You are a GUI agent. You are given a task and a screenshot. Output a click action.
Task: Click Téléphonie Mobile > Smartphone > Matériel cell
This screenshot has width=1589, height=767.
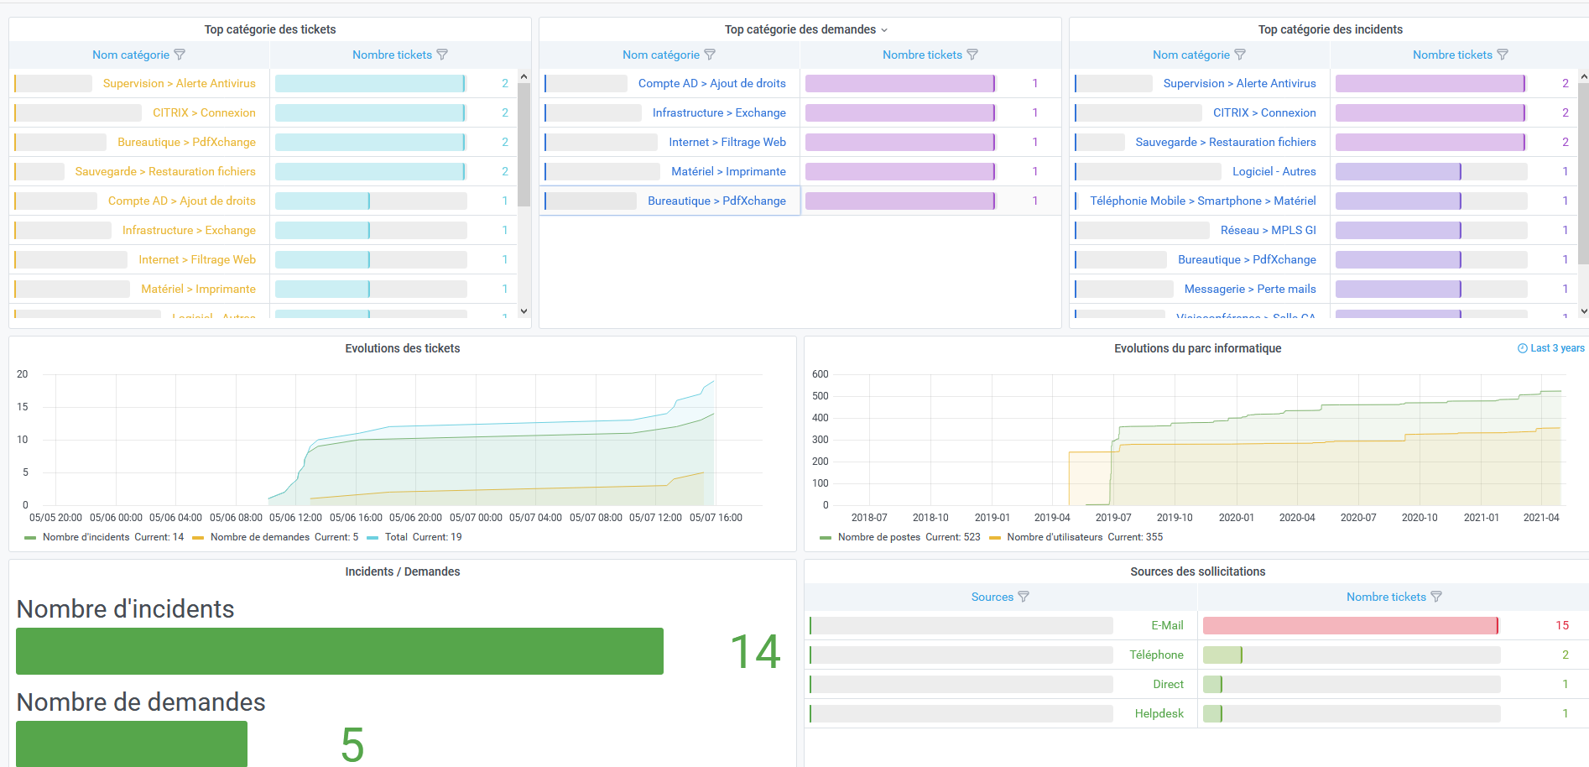click(1203, 201)
